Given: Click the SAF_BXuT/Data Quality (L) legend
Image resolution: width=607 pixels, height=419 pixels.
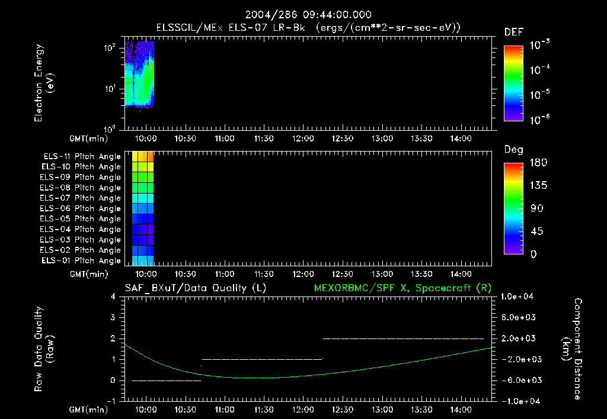Looking at the screenshot, I should (x=196, y=288).
